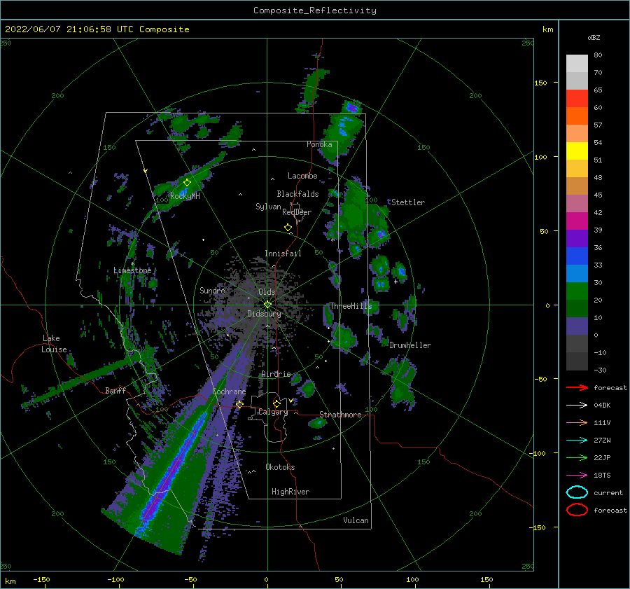Click the Sundre town label
Viewport: 630px width, 589px height.
point(212,290)
